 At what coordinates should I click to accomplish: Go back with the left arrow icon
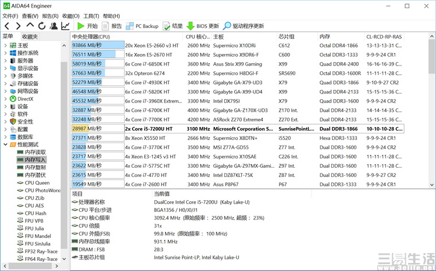(7, 26)
